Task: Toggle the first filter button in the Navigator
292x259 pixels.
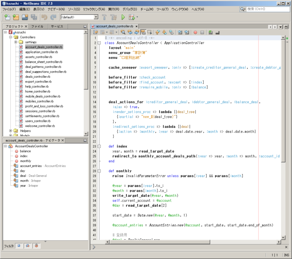Action: point(19,246)
